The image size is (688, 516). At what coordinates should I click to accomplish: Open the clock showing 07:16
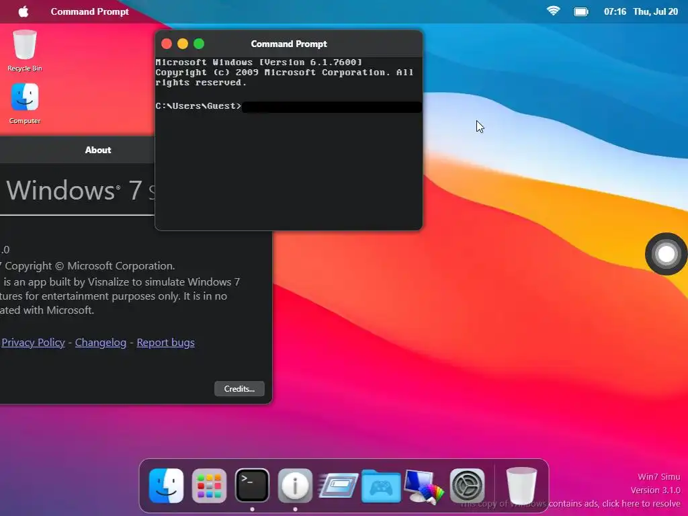(x=615, y=12)
